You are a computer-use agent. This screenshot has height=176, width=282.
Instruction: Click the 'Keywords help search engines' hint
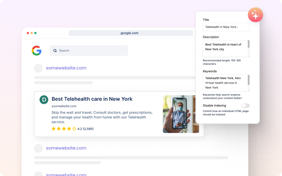pos(222,96)
